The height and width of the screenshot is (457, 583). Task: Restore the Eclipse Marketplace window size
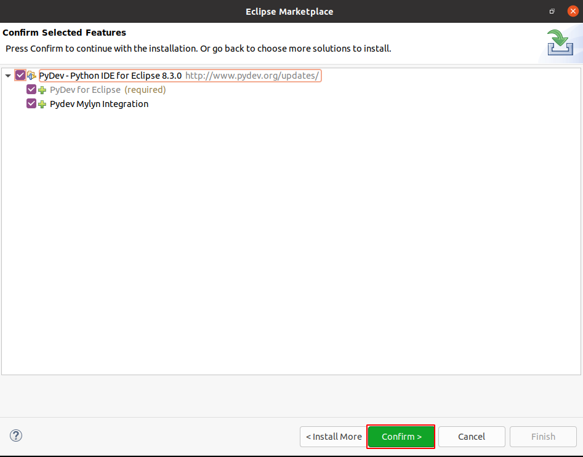552,12
